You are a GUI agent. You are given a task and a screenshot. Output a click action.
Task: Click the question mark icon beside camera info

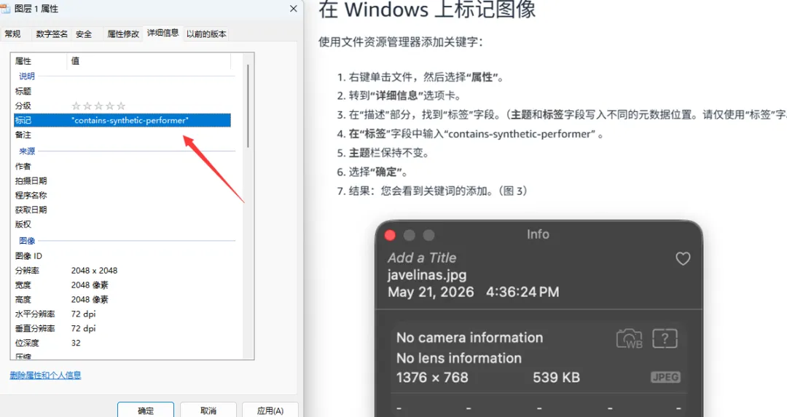[665, 339]
